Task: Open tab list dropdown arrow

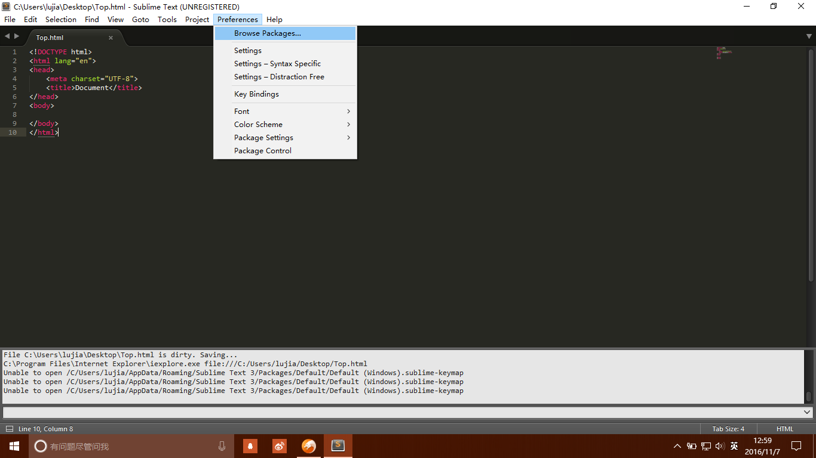Action: (x=809, y=36)
